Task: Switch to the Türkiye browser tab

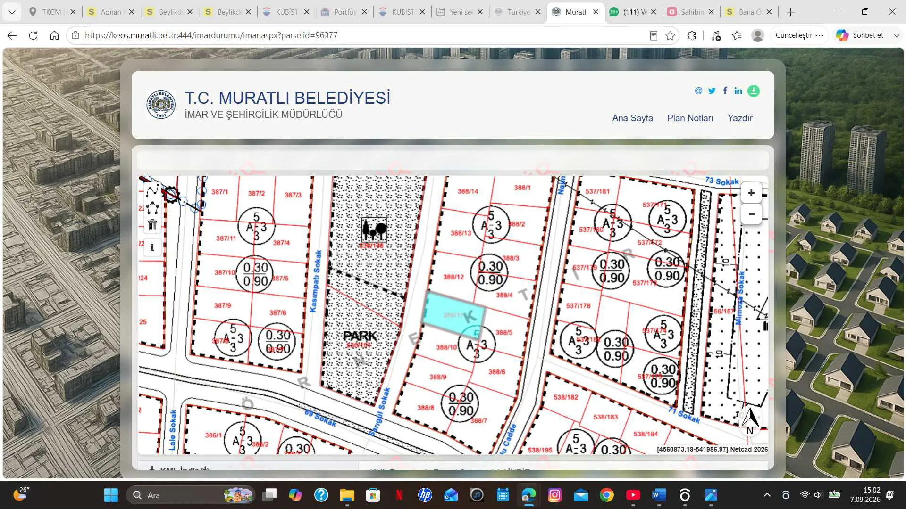Action: [518, 12]
